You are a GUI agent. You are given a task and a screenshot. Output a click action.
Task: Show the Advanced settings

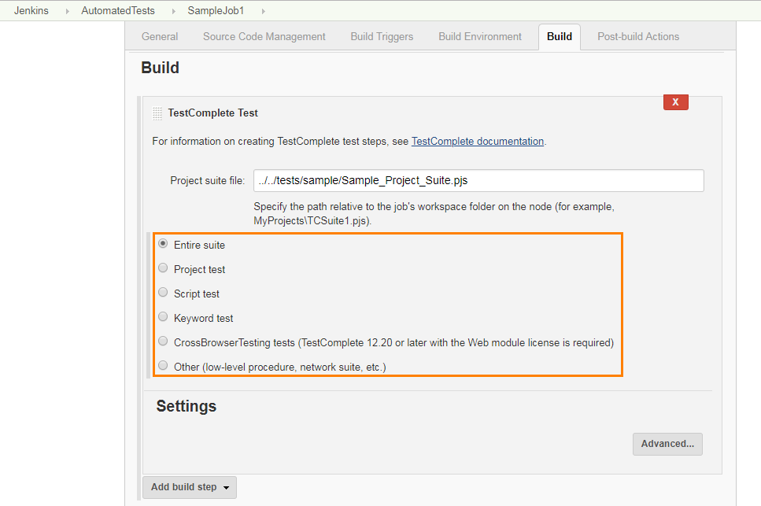point(667,444)
